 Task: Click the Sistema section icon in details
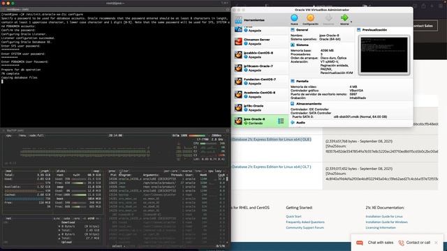tap(293, 45)
